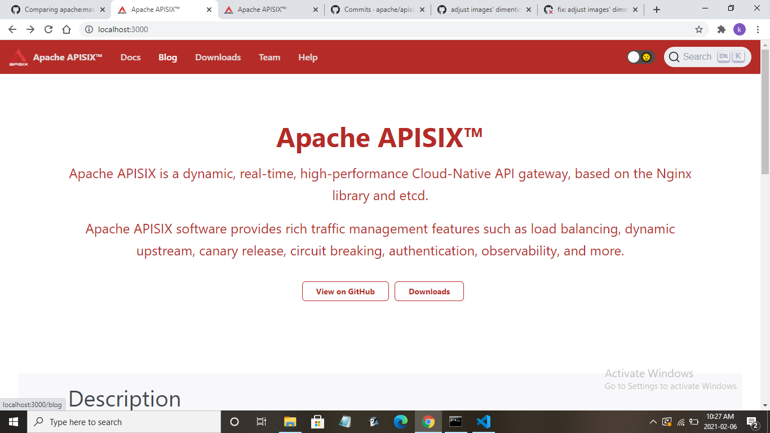Open Microsoft Store from the taskbar
This screenshot has width=770, height=433.
[x=317, y=422]
